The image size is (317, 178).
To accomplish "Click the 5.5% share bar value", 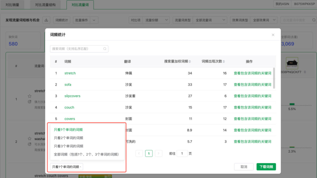I will 292,109.
